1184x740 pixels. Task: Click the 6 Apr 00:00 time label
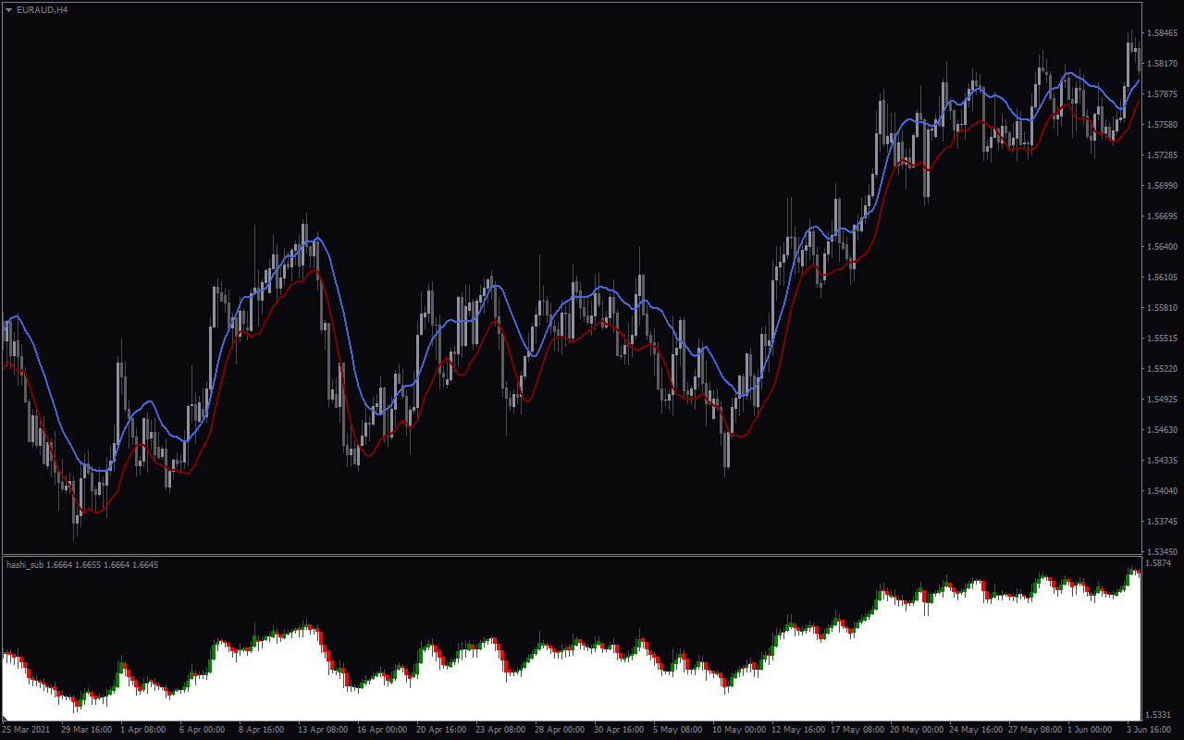tap(202, 730)
